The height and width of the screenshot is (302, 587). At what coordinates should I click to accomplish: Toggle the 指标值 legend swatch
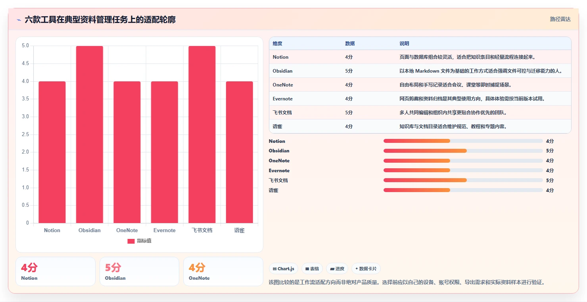pos(131,241)
